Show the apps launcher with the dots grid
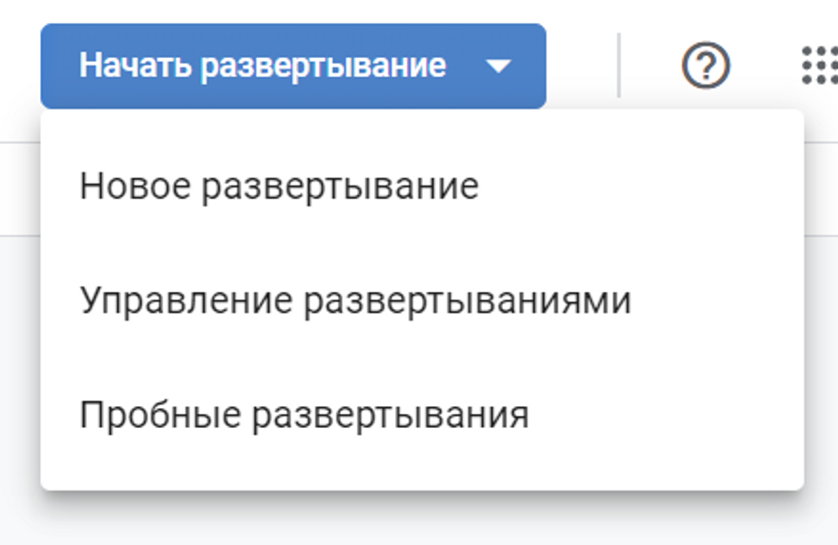This screenshot has width=838, height=545. coord(819,66)
